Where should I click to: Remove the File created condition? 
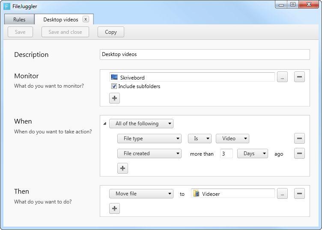299,153
